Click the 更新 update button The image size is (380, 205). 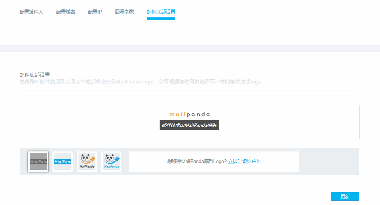click(x=345, y=197)
